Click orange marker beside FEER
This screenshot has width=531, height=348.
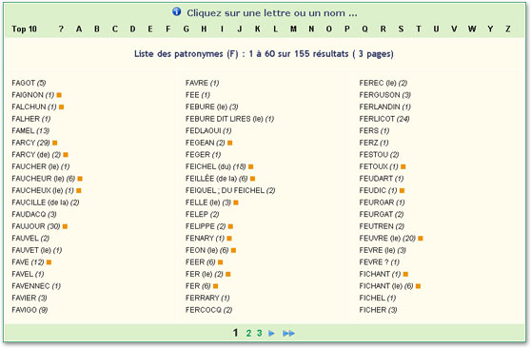pyautogui.click(x=221, y=262)
